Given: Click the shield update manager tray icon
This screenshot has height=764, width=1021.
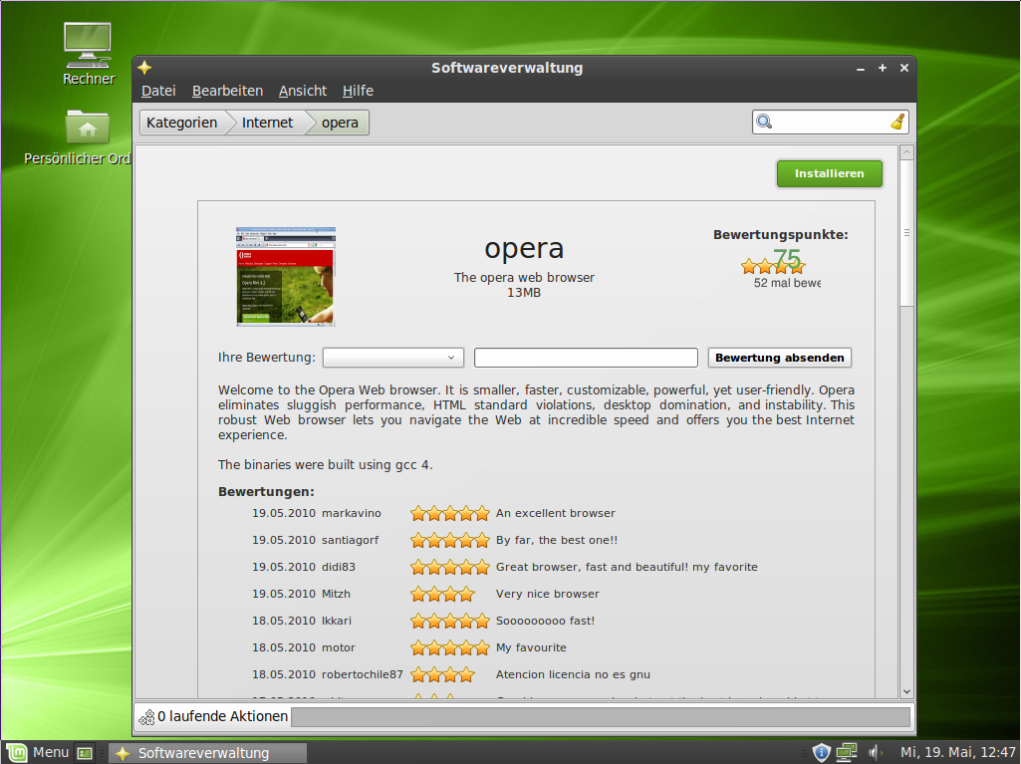Looking at the screenshot, I should (x=822, y=752).
